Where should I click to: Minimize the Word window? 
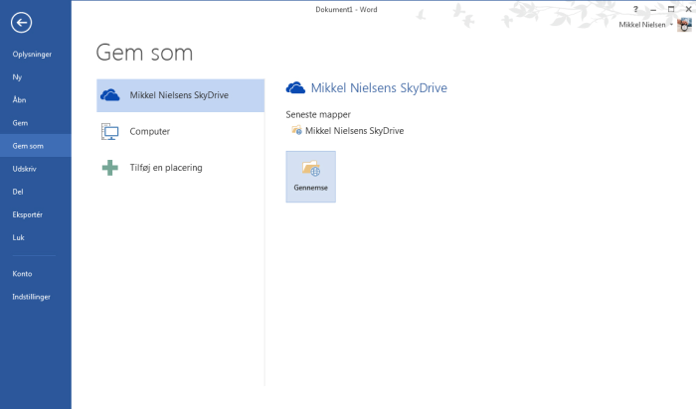tap(653, 9)
